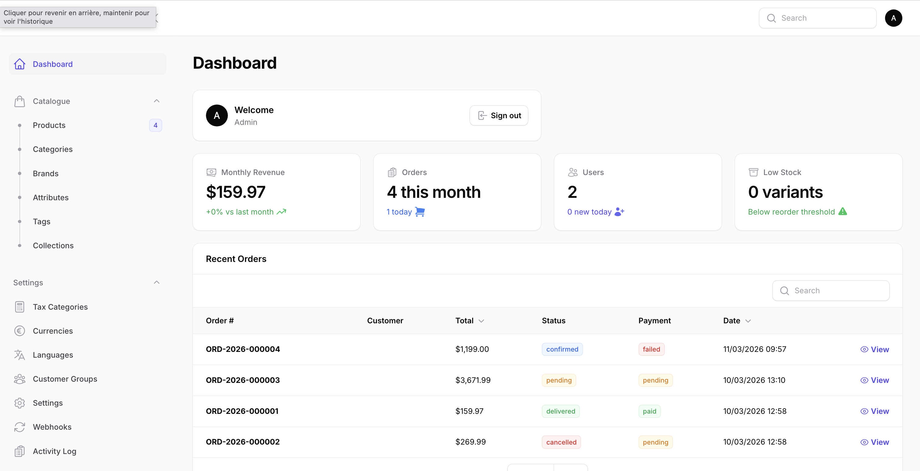Click the Languages translate icon

point(20,355)
